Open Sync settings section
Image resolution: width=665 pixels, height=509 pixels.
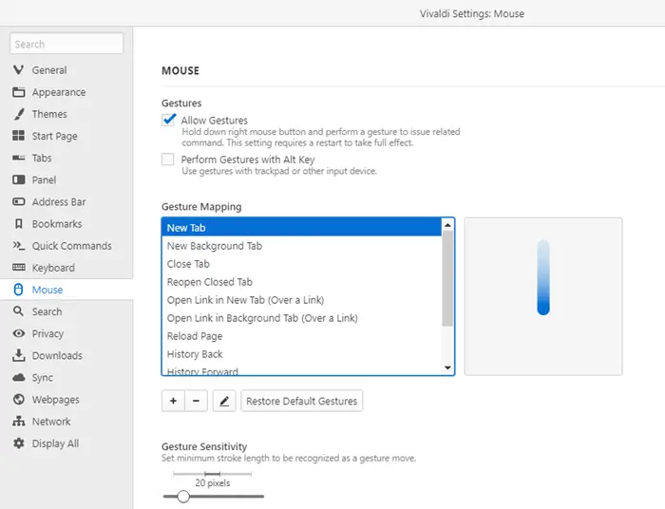click(x=43, y=378)
